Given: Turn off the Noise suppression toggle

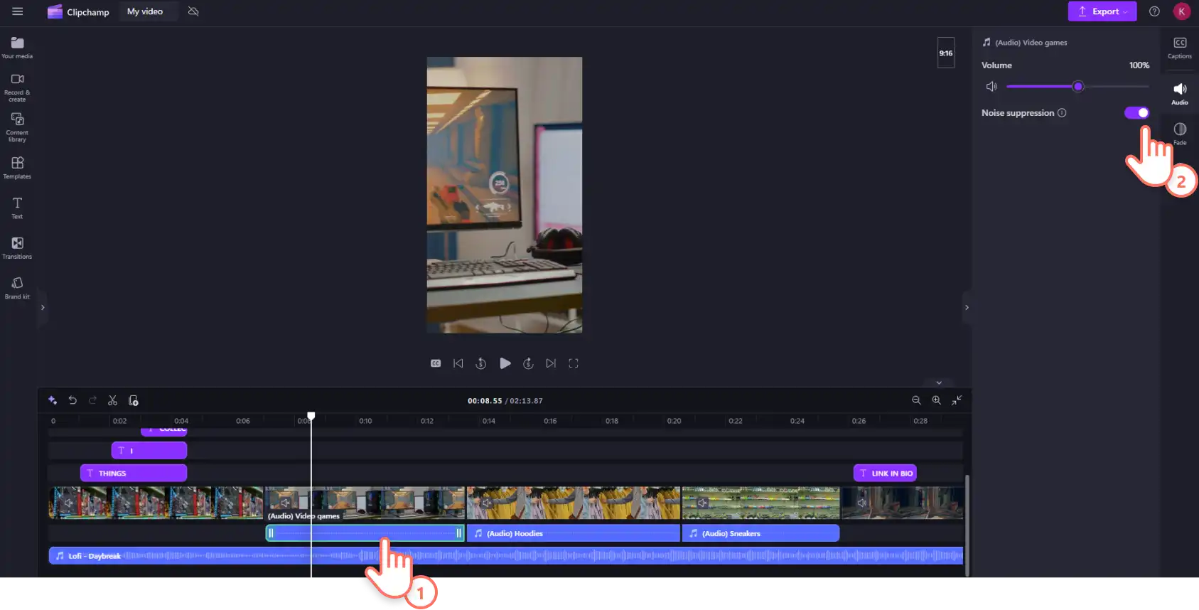Looking at the screenshot, I should [1136, 113].
